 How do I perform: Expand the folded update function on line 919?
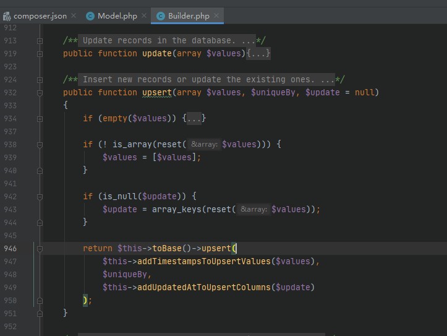point(40,54)
